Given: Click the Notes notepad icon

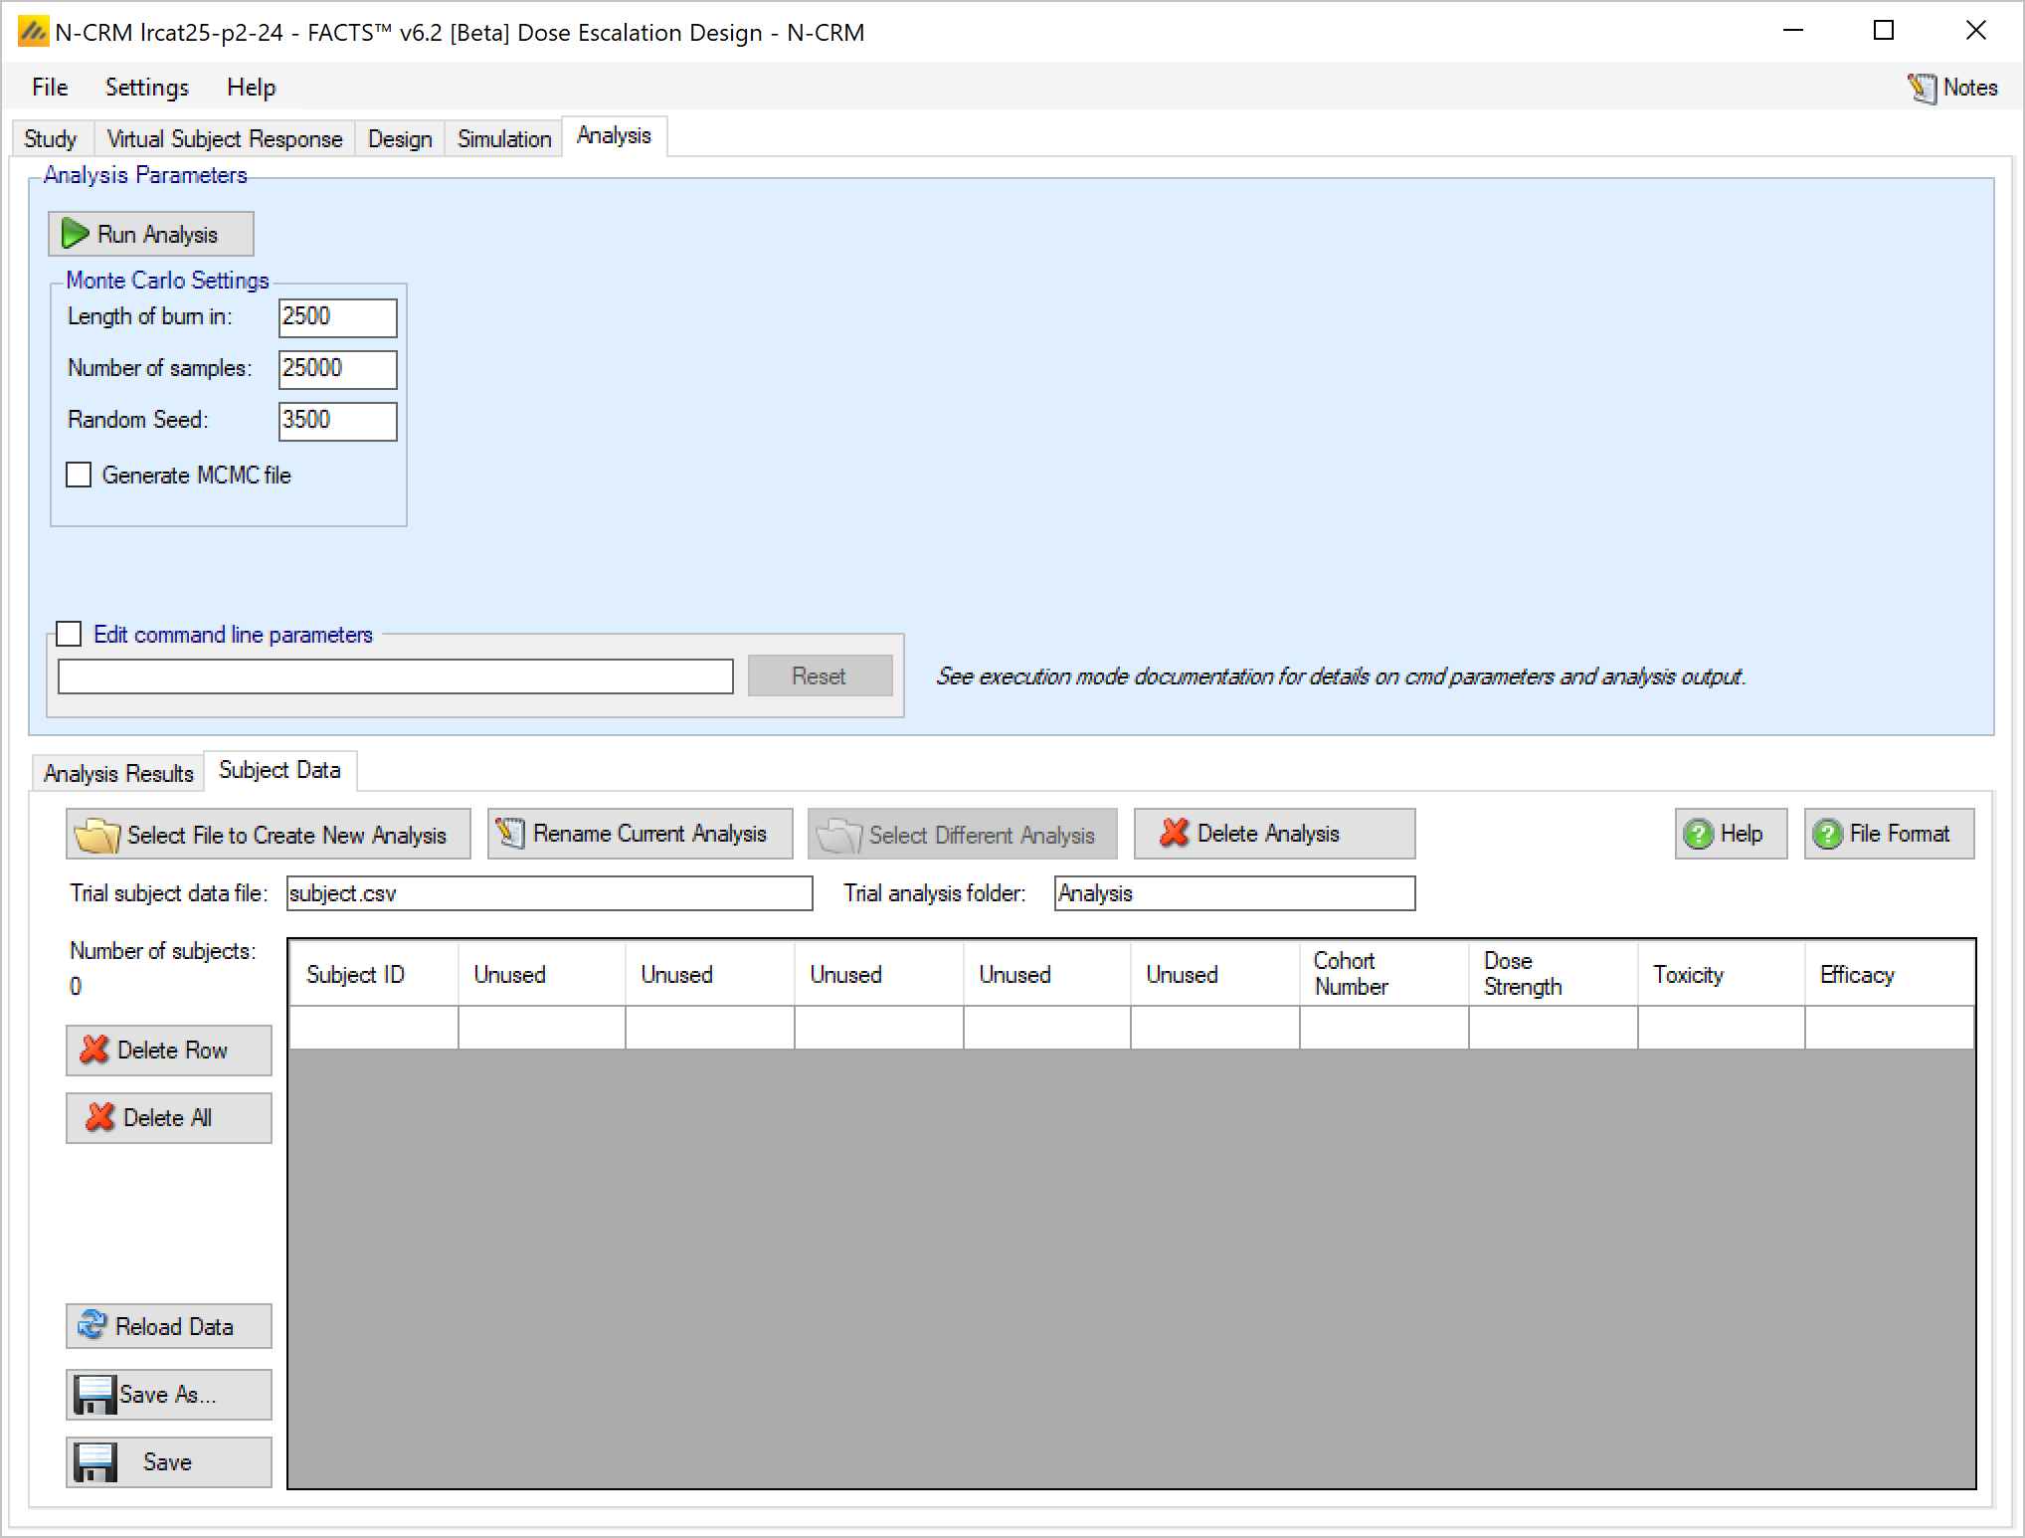Looking at the screenshot, I should 1921,88.
